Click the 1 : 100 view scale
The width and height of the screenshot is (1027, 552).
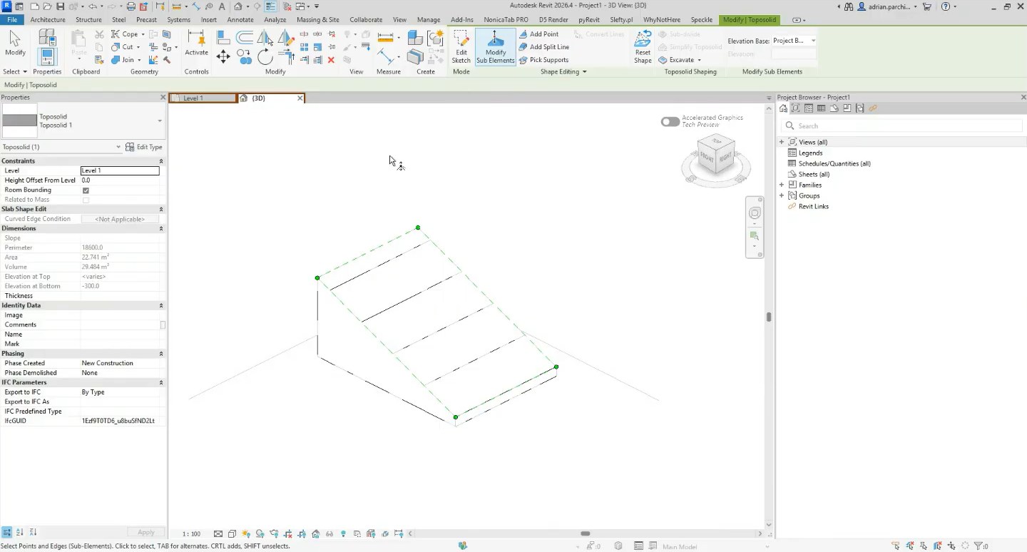click(191, 533)
